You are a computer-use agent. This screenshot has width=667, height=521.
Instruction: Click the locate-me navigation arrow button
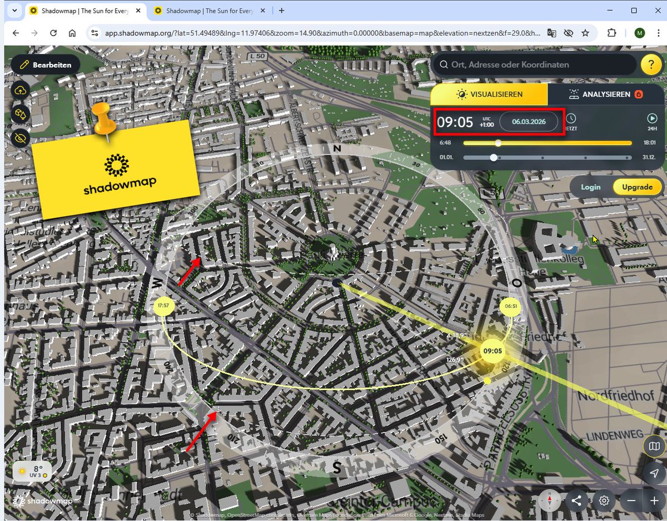(654, 473)
